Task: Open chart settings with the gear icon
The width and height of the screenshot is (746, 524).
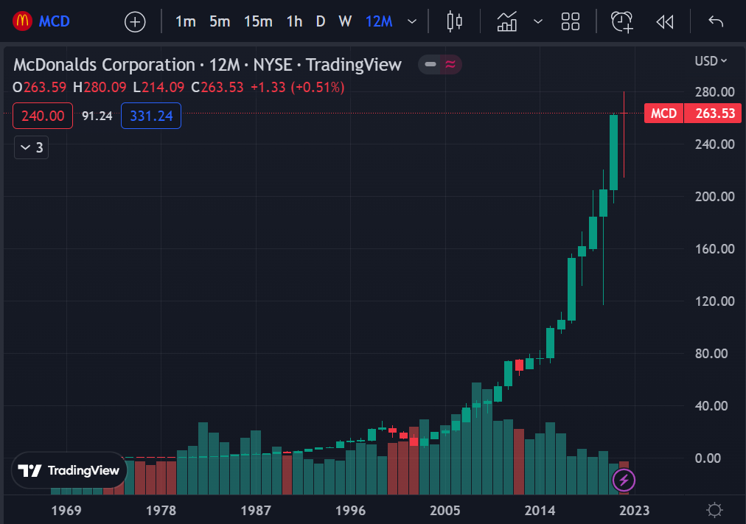Action: pyautogui.click(x=714, y=510)
